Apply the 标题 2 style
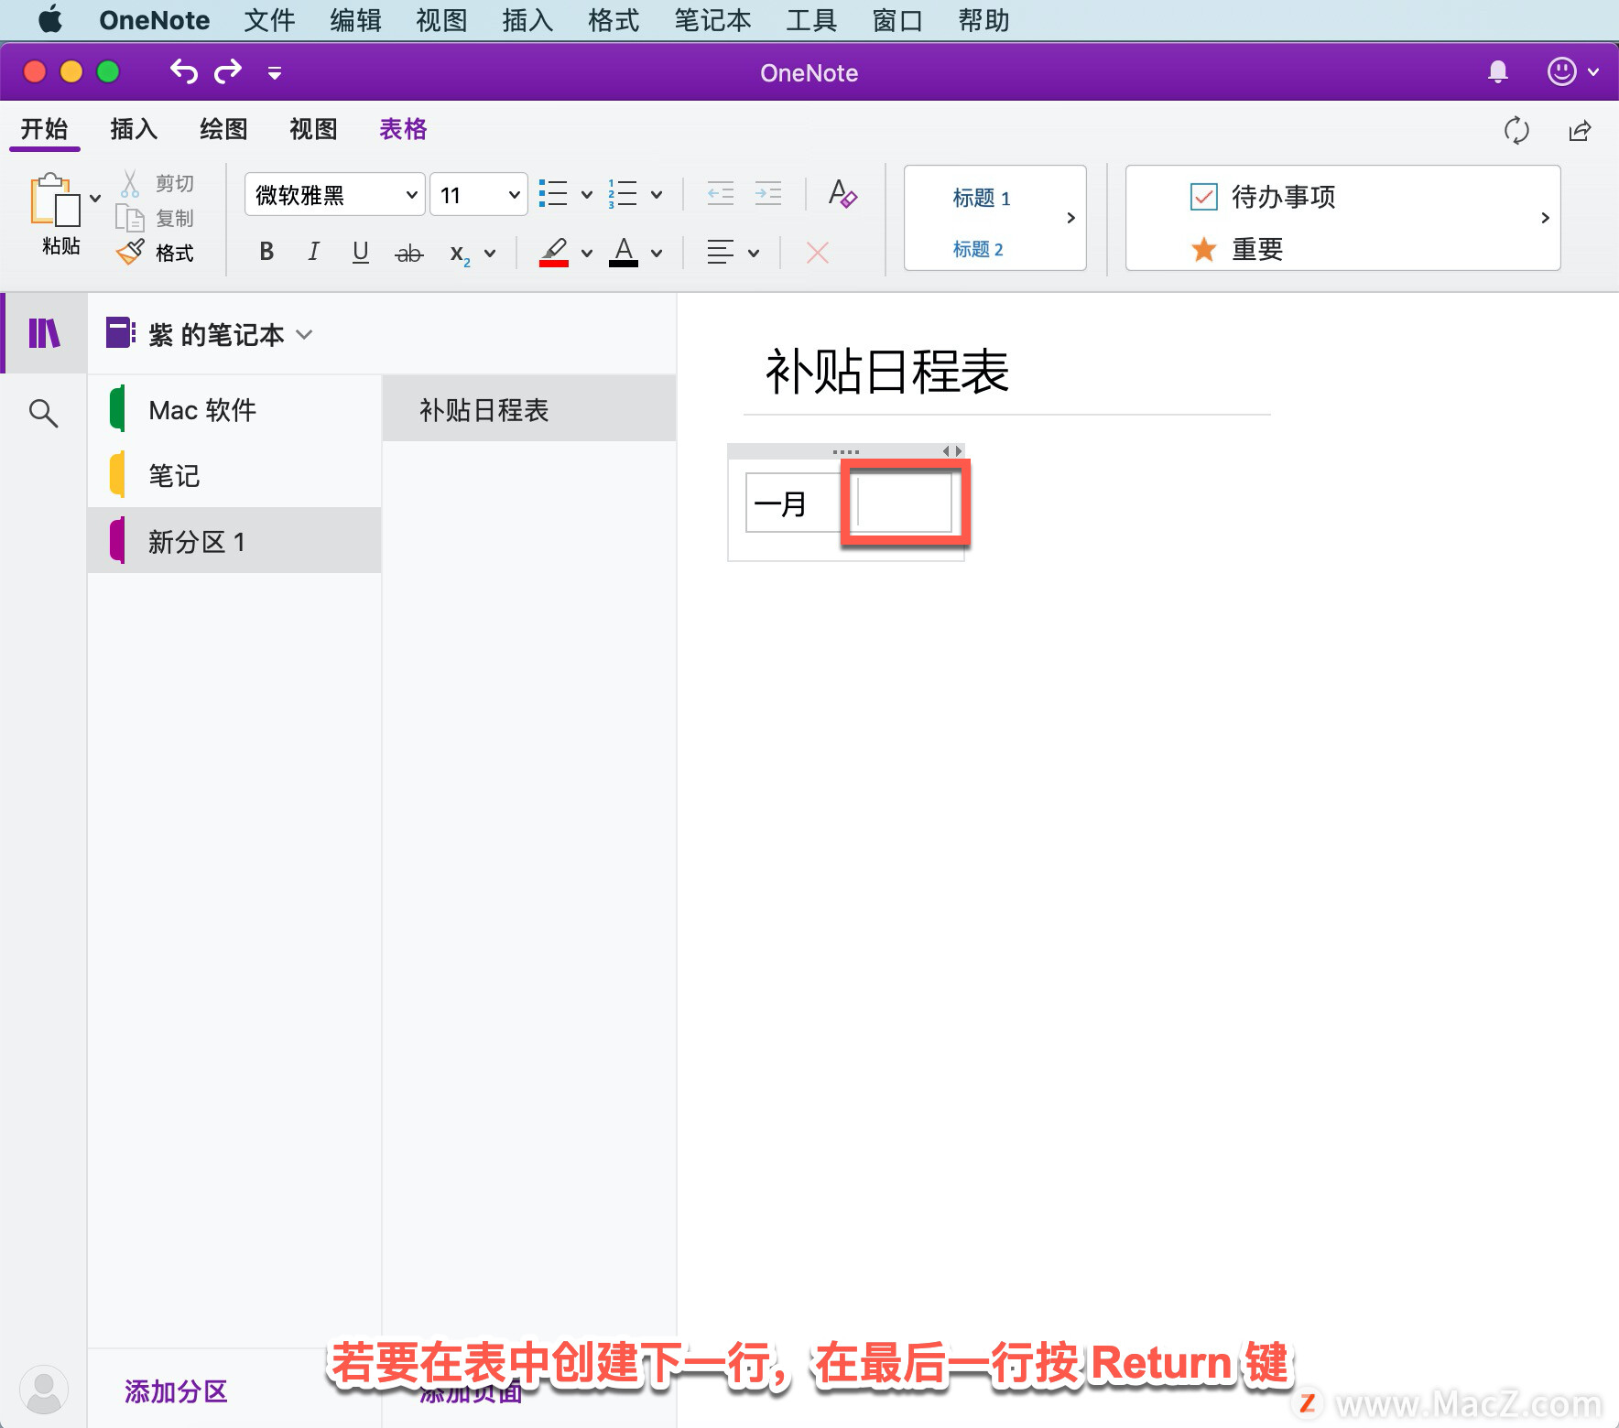The width and height of the screenshot is (1619, 1428). (x=978, y=249)
